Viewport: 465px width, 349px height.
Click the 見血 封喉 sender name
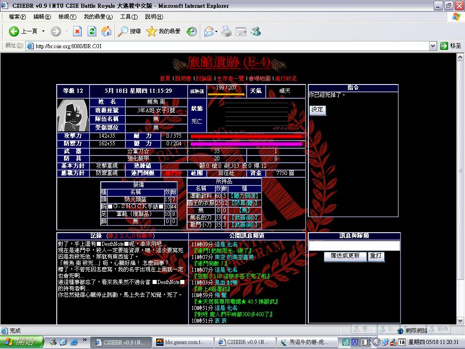click(226, 283)
